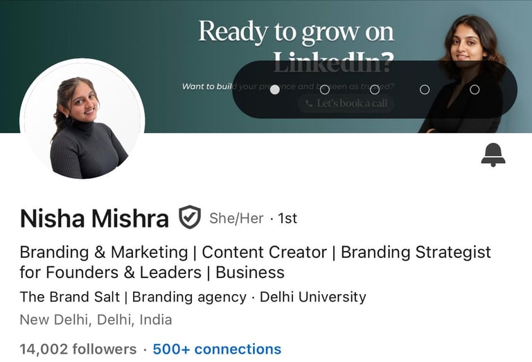Open the Delhi University education link
The width and height of the screenshot is (532, 362).
click(313, 297)
